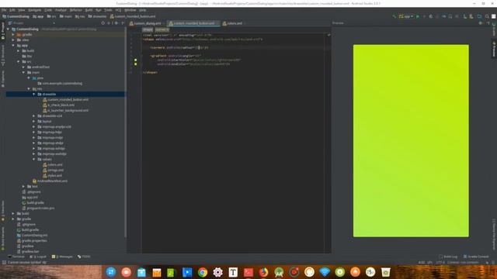Collapse the drawable folder arrow

coord(34,95)
